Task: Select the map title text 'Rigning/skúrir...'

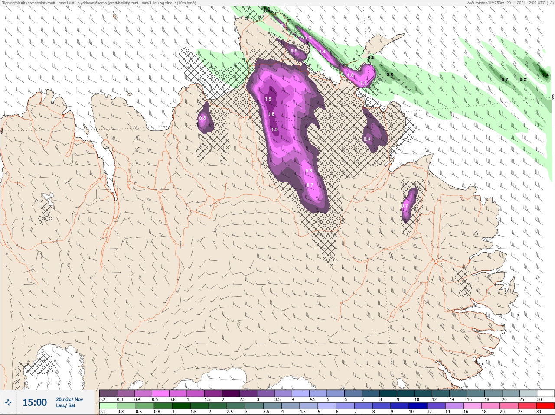Action: [x=99, y=3]
